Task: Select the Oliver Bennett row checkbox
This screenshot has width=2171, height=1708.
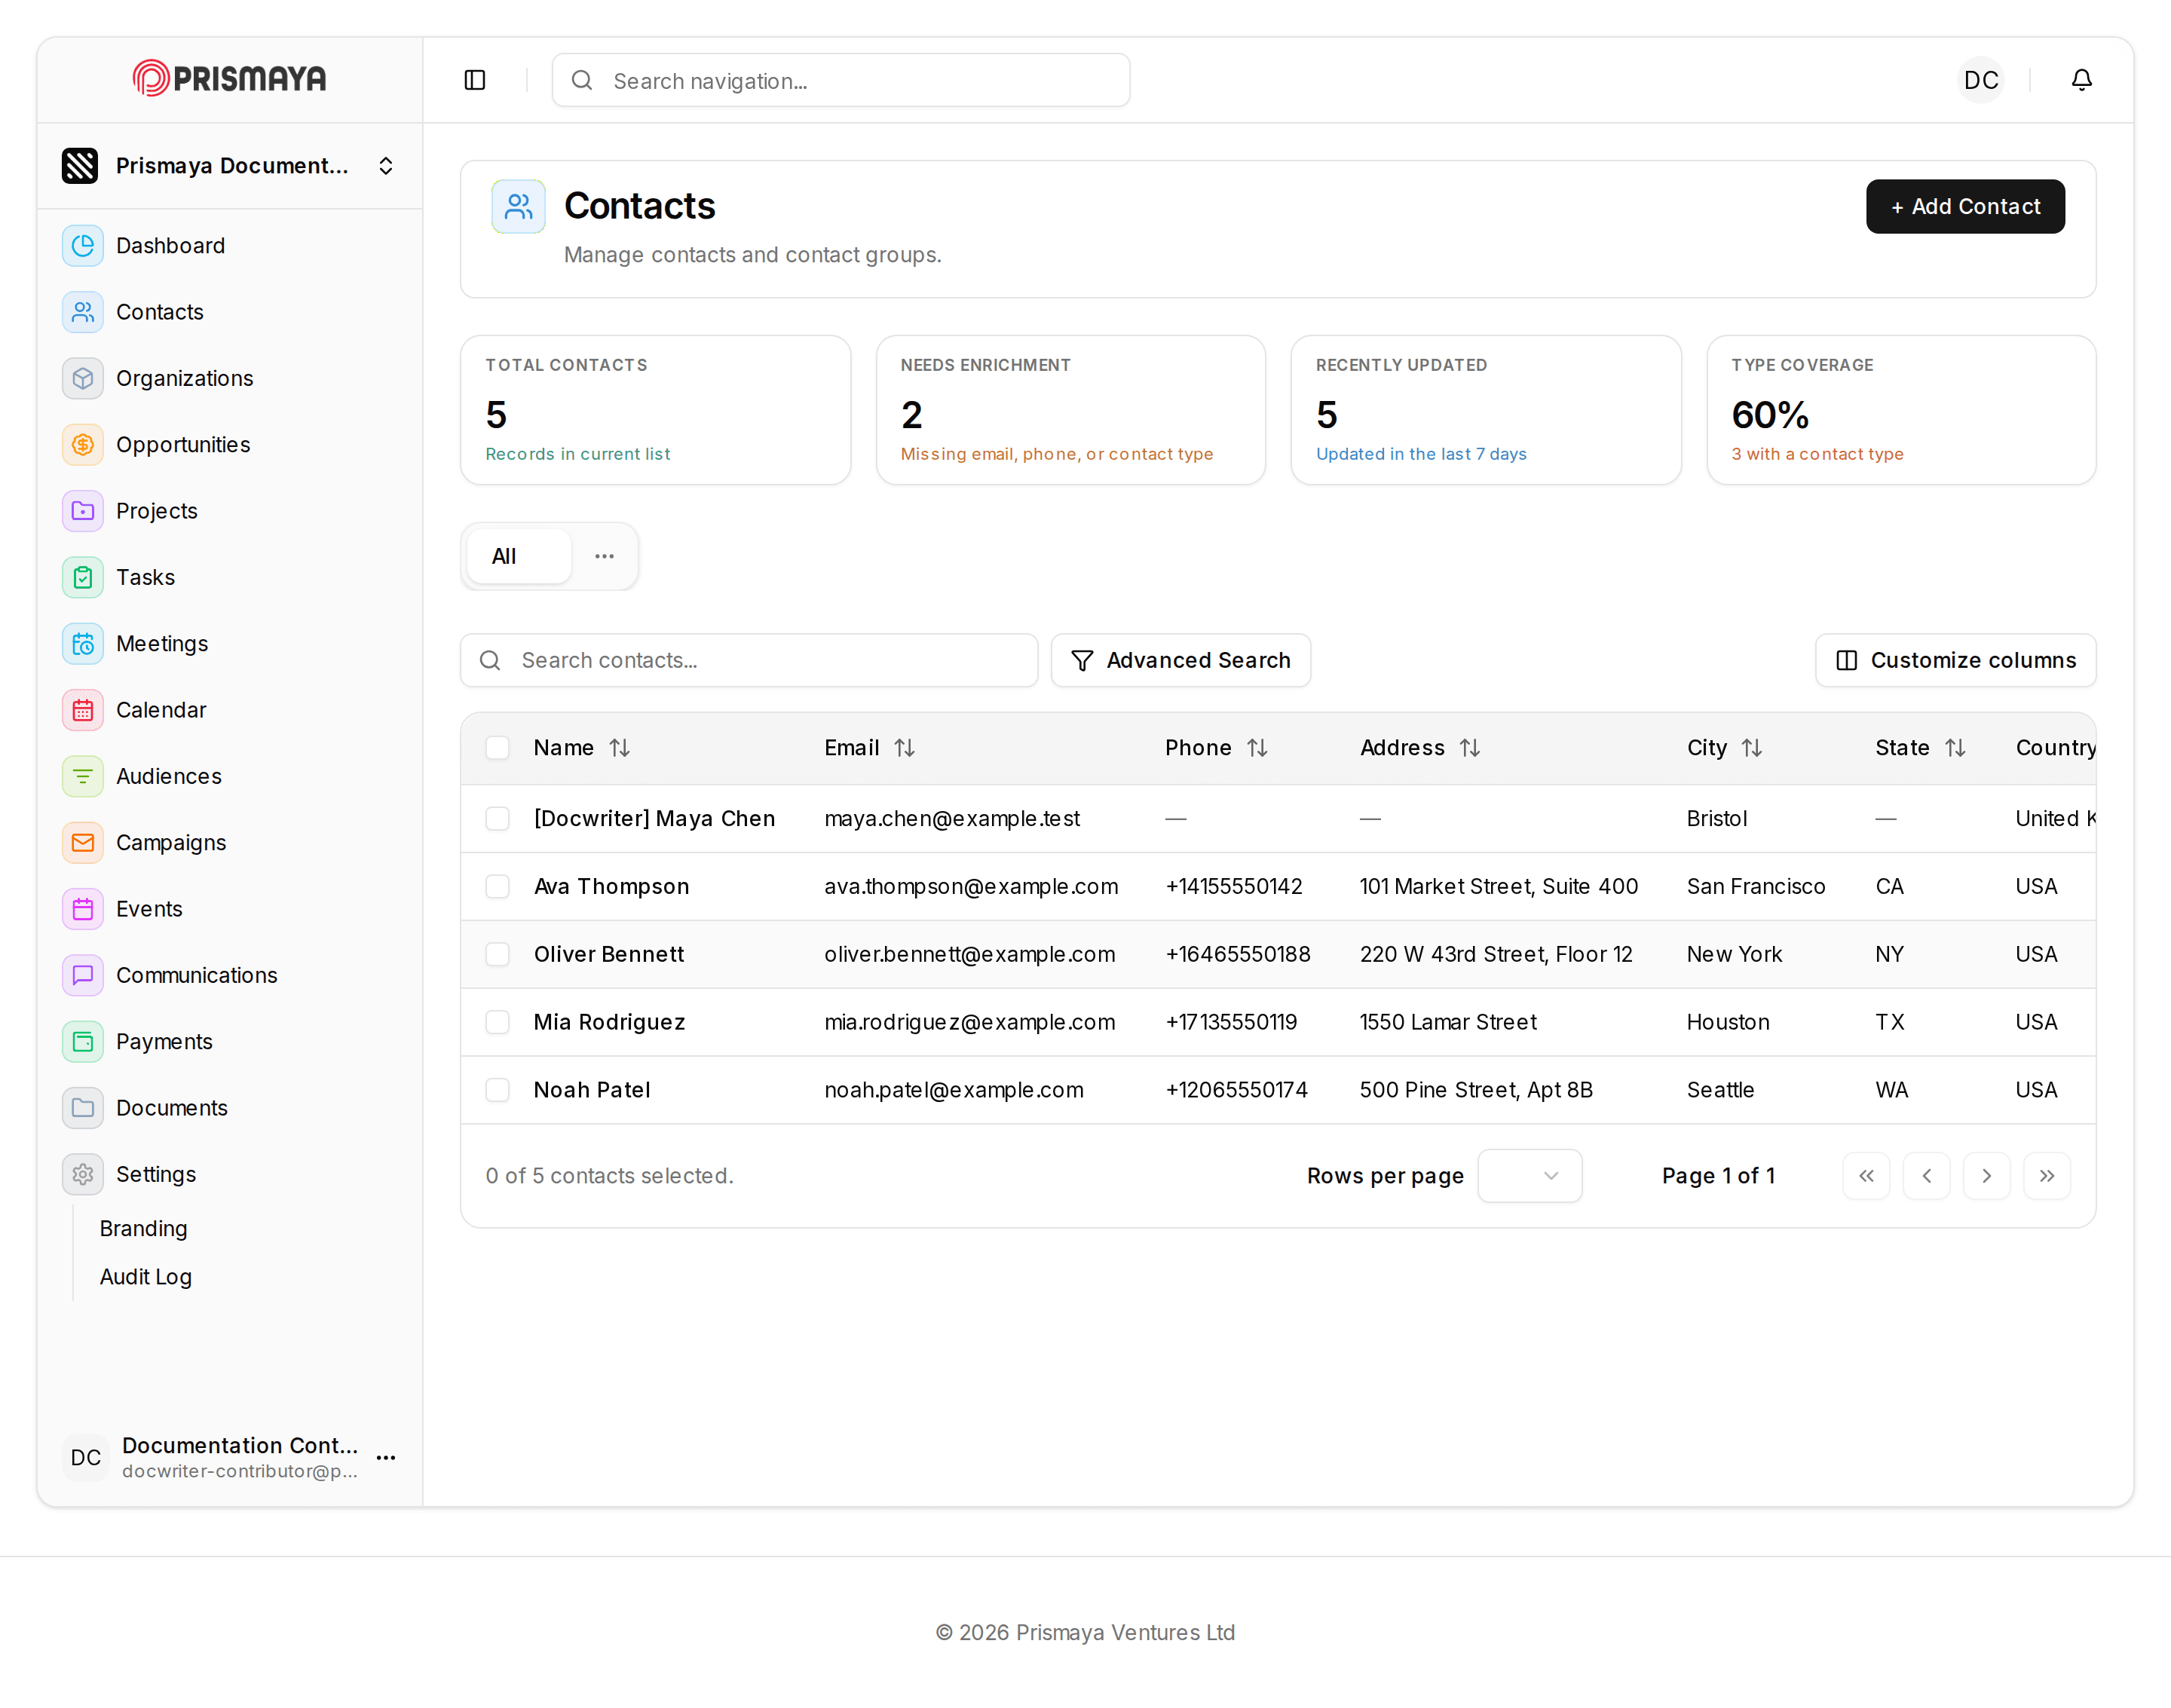Action: [x=497, y=955]
